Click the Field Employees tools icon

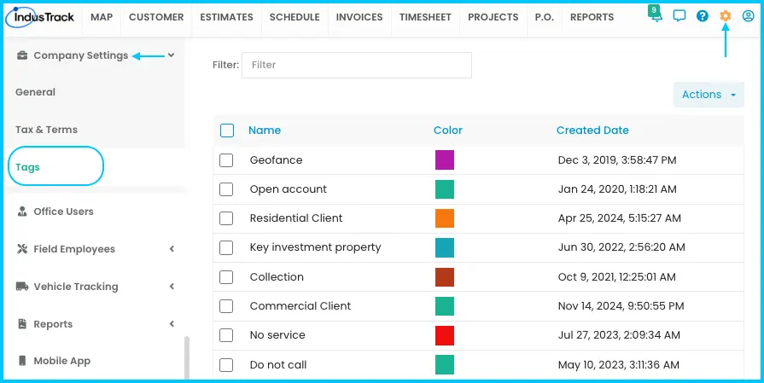22,249
